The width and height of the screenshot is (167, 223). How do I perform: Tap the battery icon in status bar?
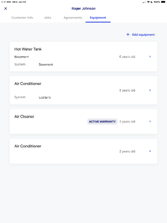(x=163, y=2)
